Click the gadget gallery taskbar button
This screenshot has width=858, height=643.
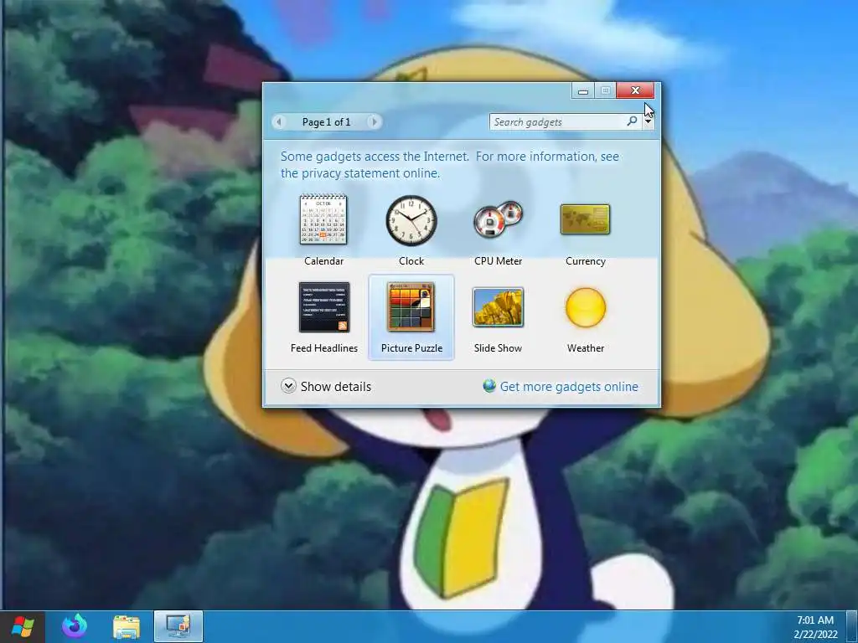[x=178, y=626]
